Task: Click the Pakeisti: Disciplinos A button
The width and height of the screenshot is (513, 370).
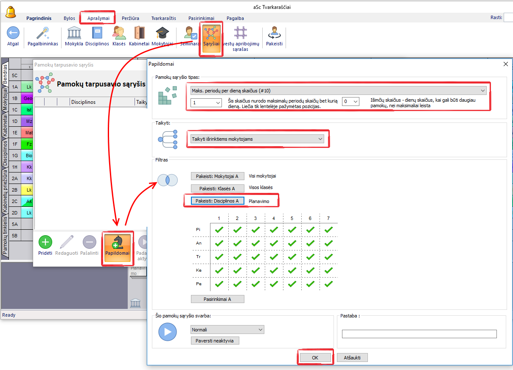Action: [217, 201]
